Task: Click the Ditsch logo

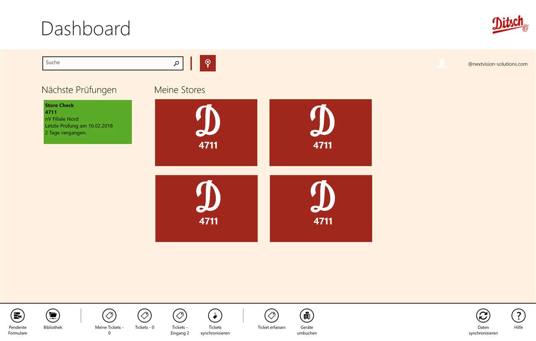Action: click(510, 24)
